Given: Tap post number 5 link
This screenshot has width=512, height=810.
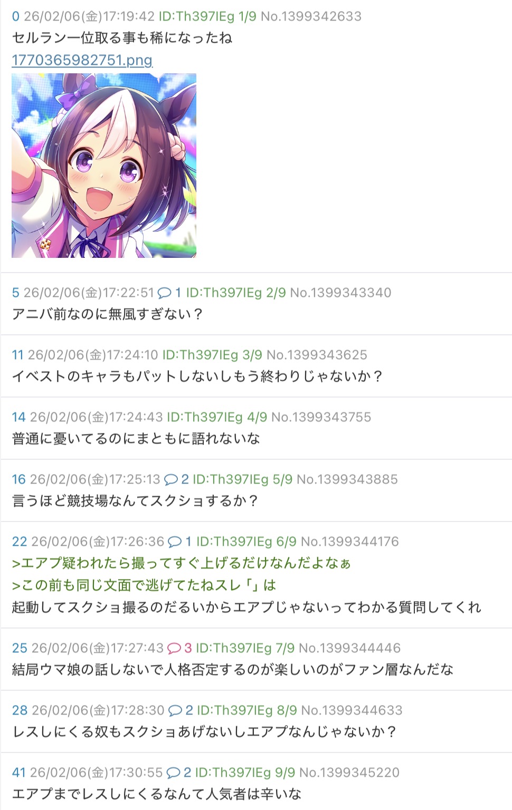Looking at the screenshot, I should (15, 293).
